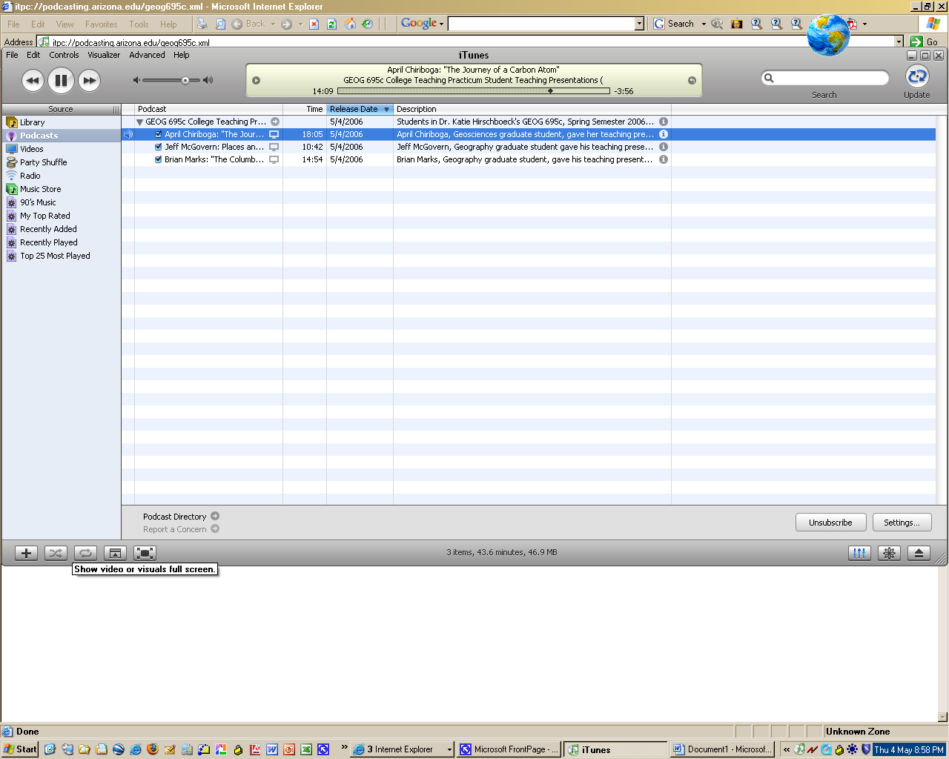Uncheck Brian Marks episode checkbox
Image resolution: width=949 pixels, height=759 pixels.
[159, 160]
